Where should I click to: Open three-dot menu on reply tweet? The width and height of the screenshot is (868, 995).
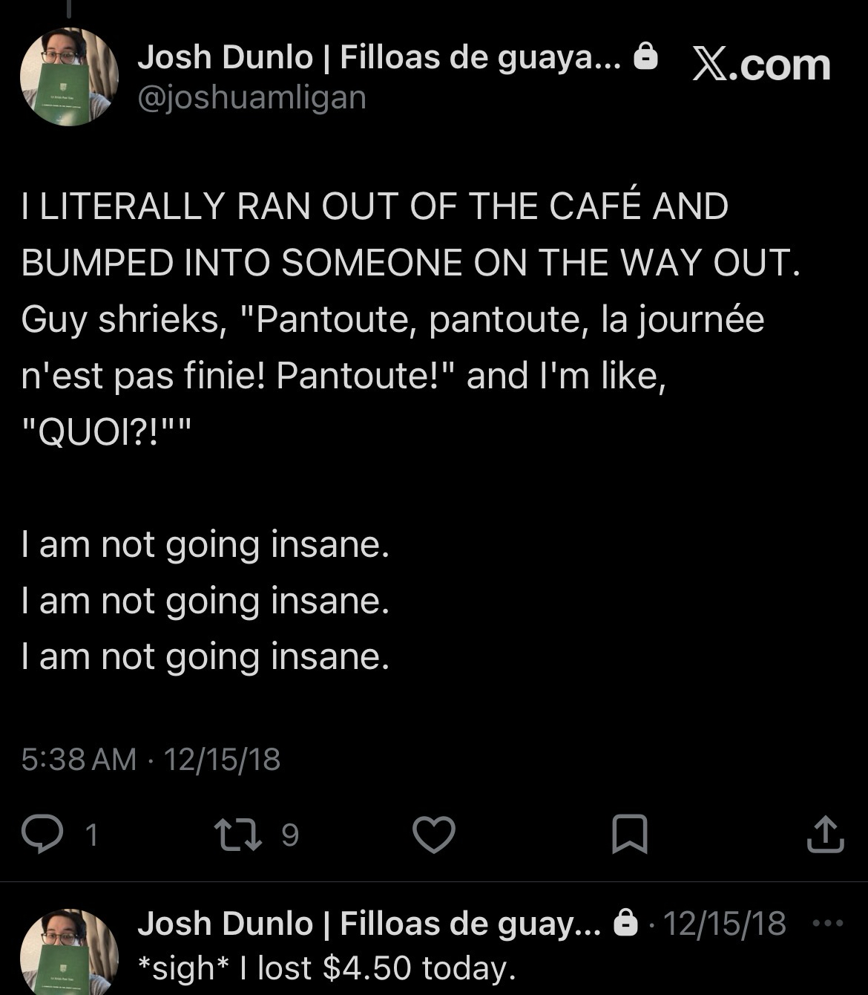pyautogui.click(x=828, y=924)
